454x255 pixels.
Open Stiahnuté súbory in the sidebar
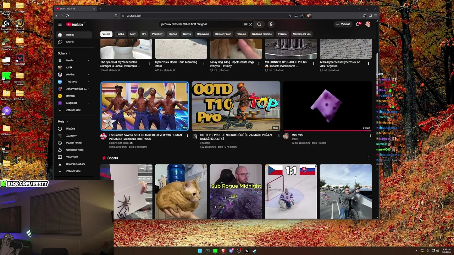tap(74, 164)
